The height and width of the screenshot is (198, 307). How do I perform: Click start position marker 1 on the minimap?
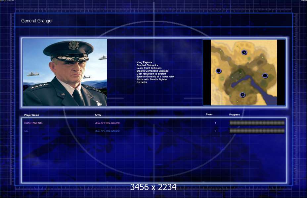pyautogui.click(x=242, y=95)
